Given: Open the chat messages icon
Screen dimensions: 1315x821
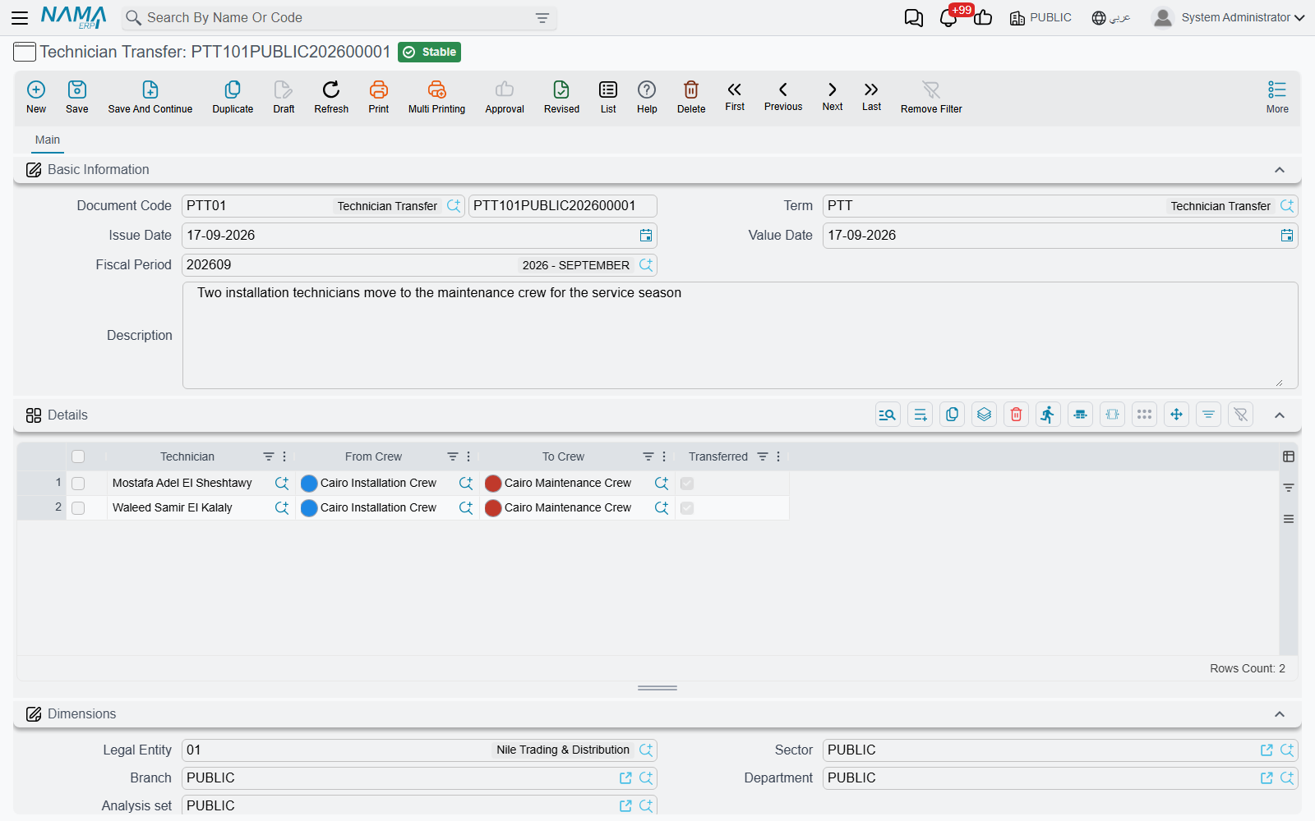Looking at the screenshot, I should point(914,18).
